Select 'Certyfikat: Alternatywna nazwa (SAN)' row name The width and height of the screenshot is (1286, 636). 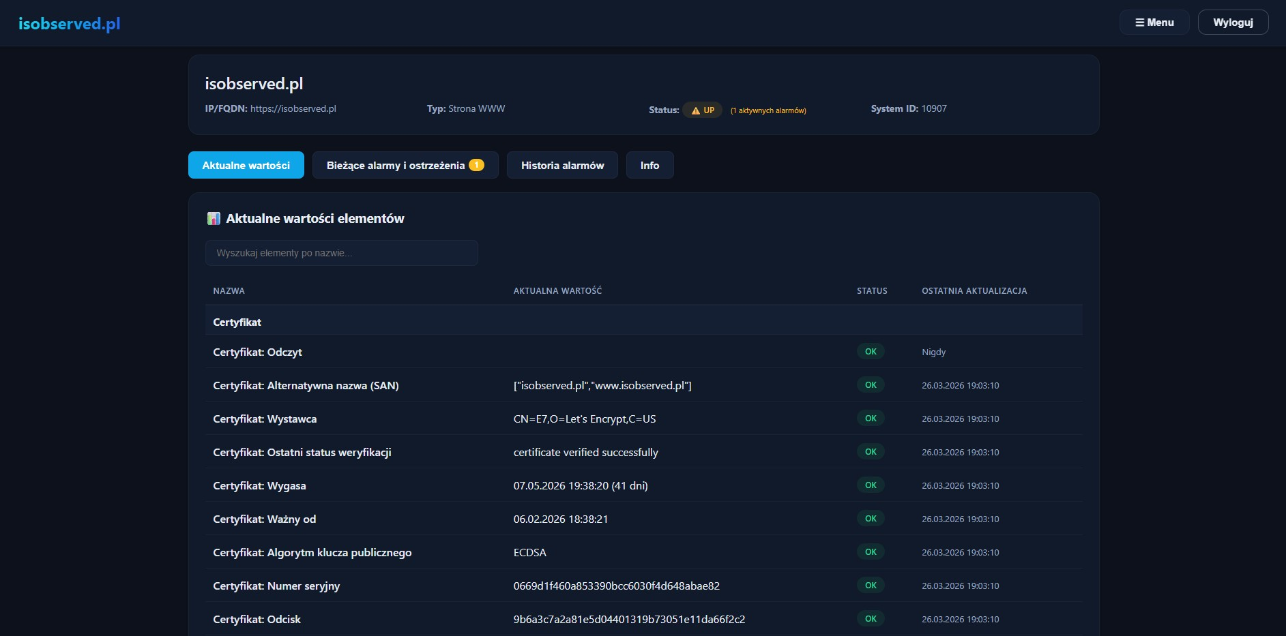pos(306,385)
